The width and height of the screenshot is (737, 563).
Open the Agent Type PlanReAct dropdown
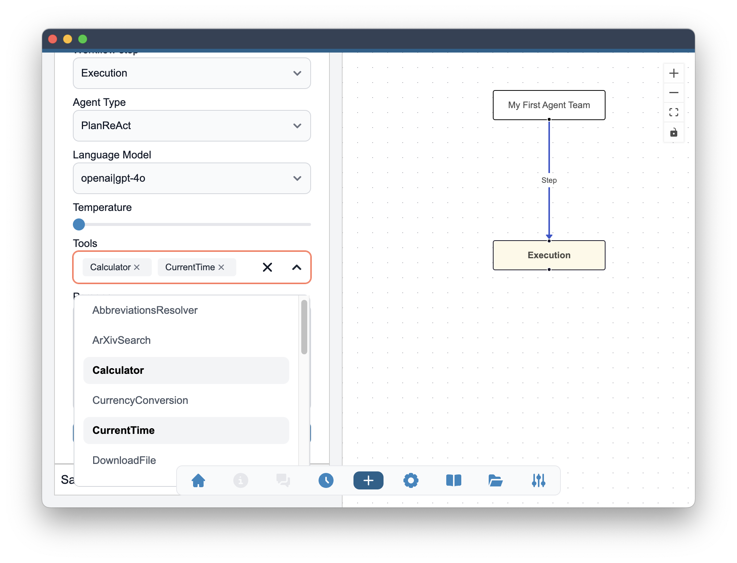(192, 126)
